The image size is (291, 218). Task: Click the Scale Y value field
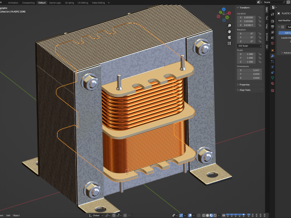pos(246,58)
